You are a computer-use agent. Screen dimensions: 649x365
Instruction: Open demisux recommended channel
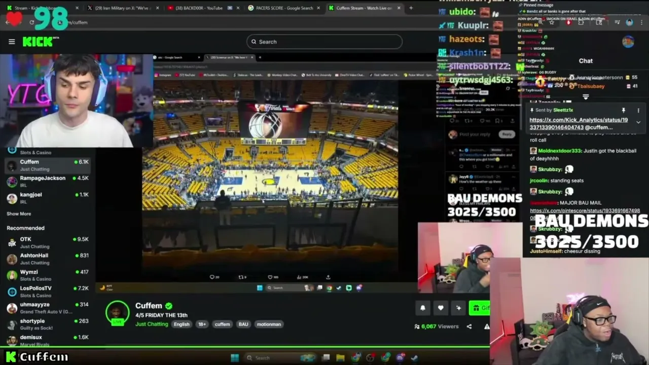(x=48, y=340)
